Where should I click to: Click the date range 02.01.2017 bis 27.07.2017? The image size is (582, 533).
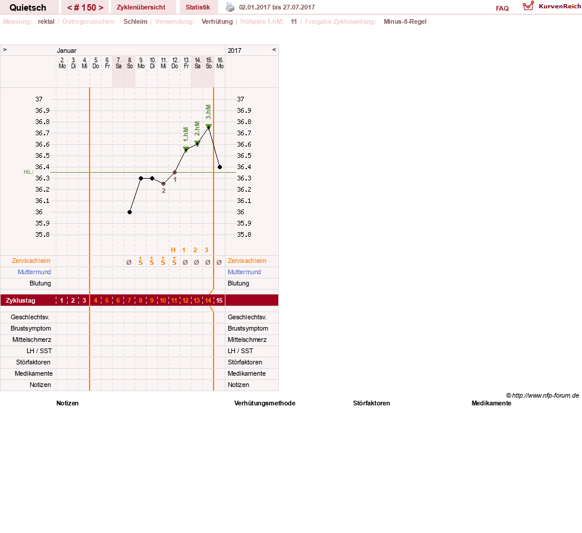coord(277,7)
